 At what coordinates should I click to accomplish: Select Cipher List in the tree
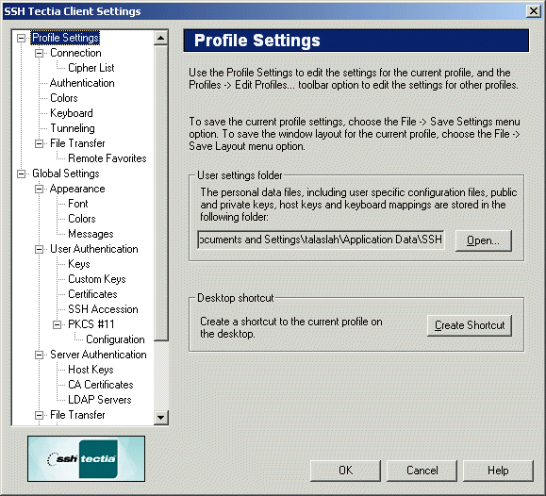tap(91, 68)
